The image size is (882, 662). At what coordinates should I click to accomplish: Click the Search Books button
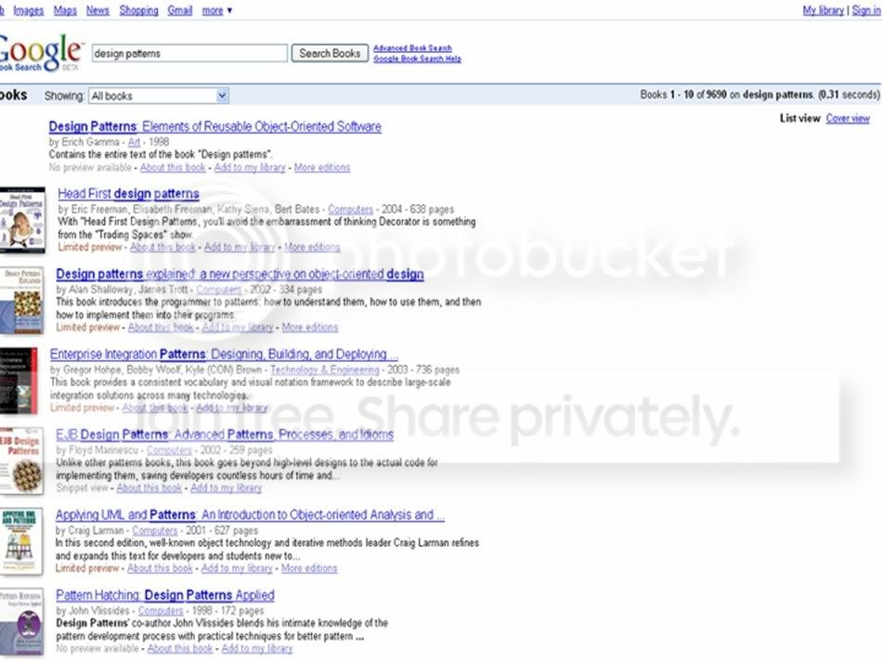[x=330, y=54]
